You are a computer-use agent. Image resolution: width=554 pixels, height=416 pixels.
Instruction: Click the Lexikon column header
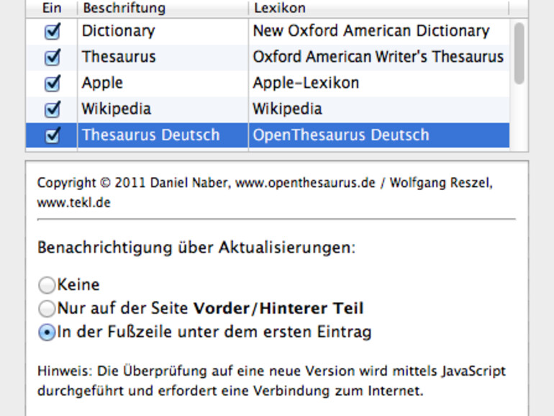(378, 8)
